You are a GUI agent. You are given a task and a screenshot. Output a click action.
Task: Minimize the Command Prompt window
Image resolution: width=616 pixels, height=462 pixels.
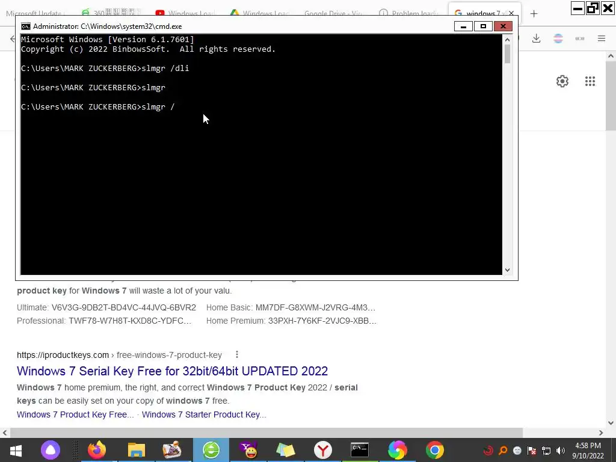click(x=463, y=26)
